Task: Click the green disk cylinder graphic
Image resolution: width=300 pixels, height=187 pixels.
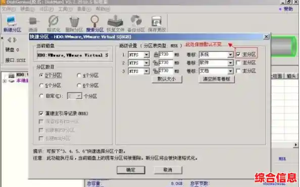Action: [x=284, y=46]
